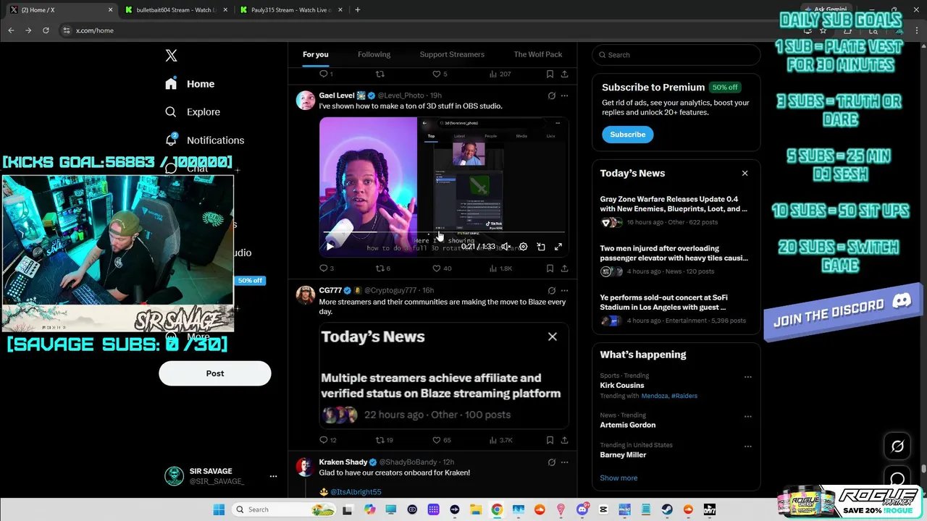Reply to Gael Level's post
The image size is (927, 521).
pos(327,268)
